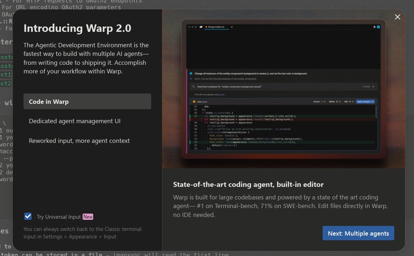414x256 pixels.
Task: Click the Agentic Development Environment description paragraph
Action: [86, 58]
